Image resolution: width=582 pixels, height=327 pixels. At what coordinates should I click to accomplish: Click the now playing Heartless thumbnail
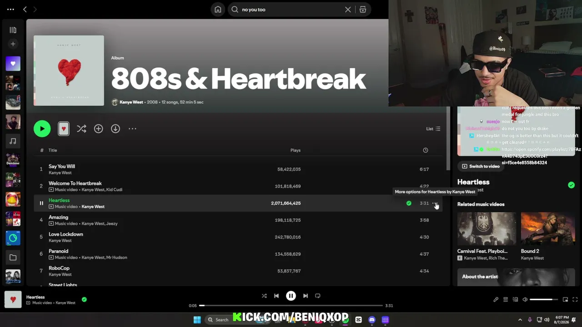pos(13,300)
